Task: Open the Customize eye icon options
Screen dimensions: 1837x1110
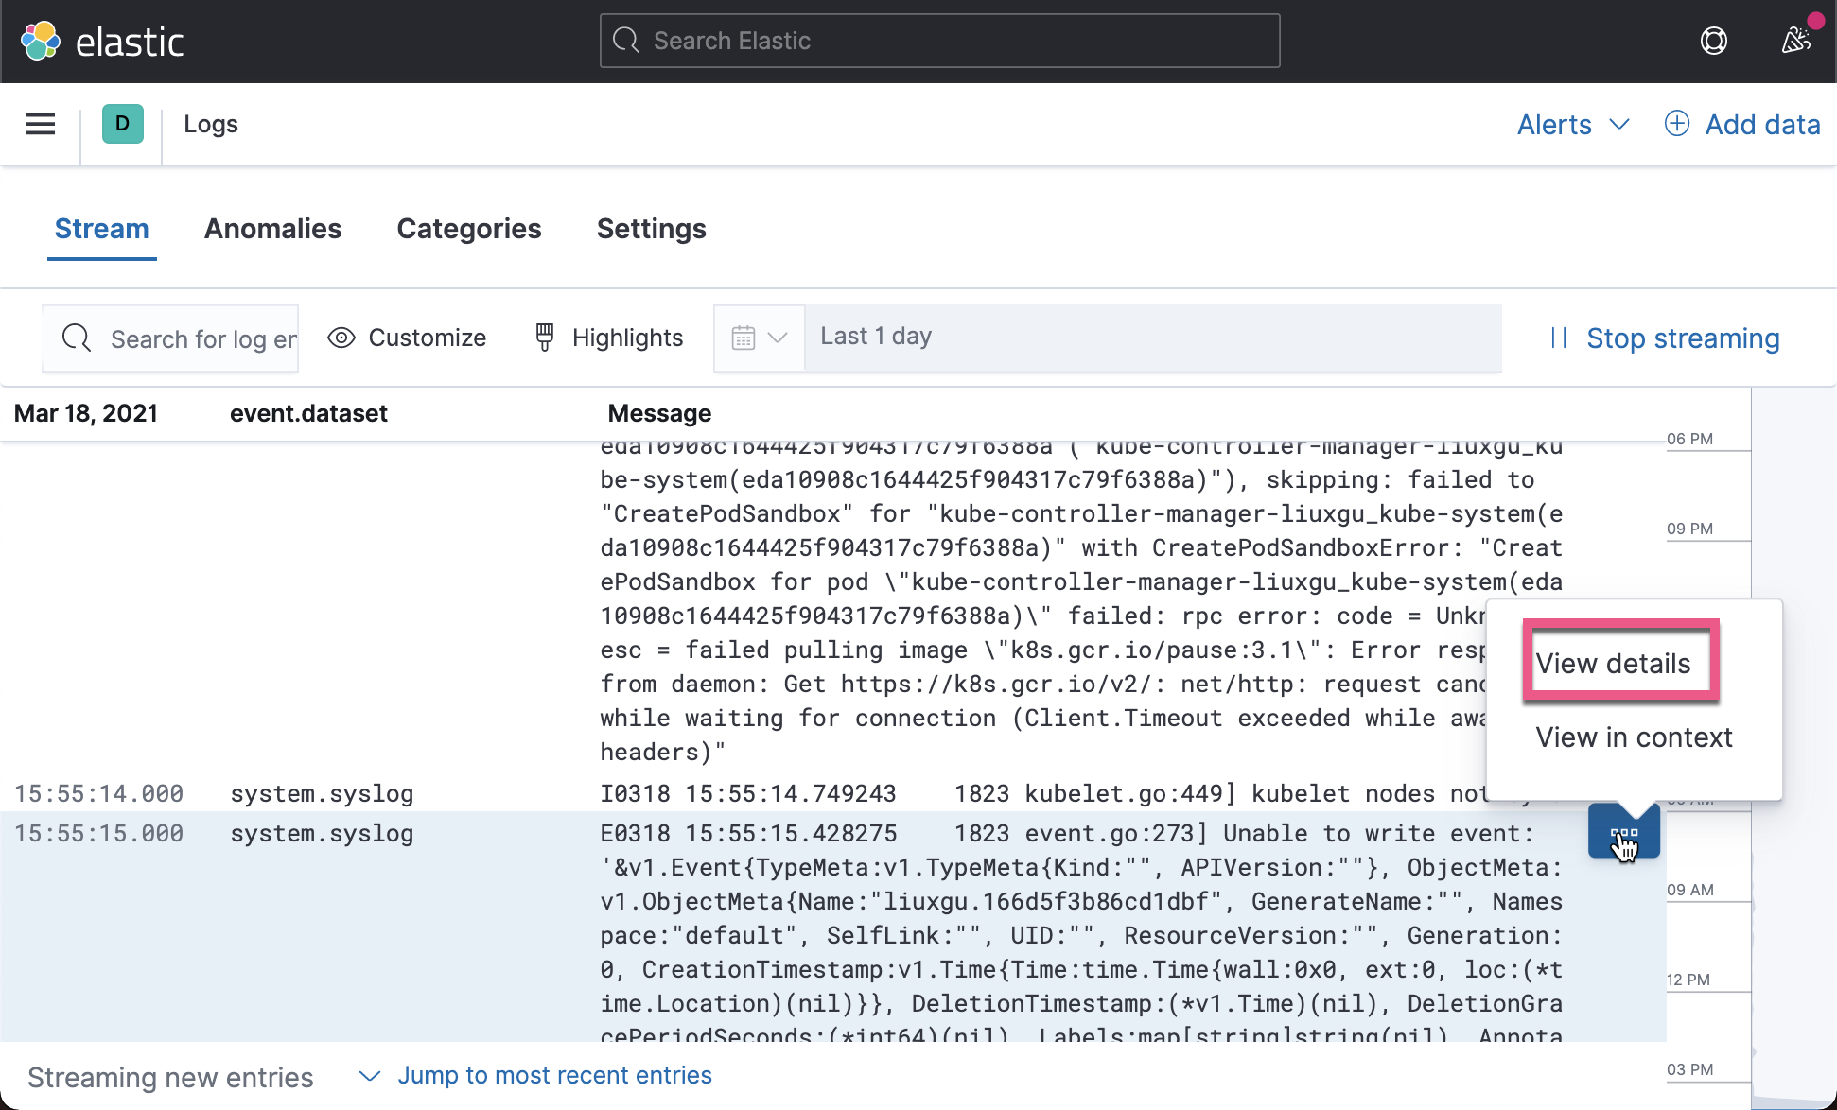Action: coord(340,338)
